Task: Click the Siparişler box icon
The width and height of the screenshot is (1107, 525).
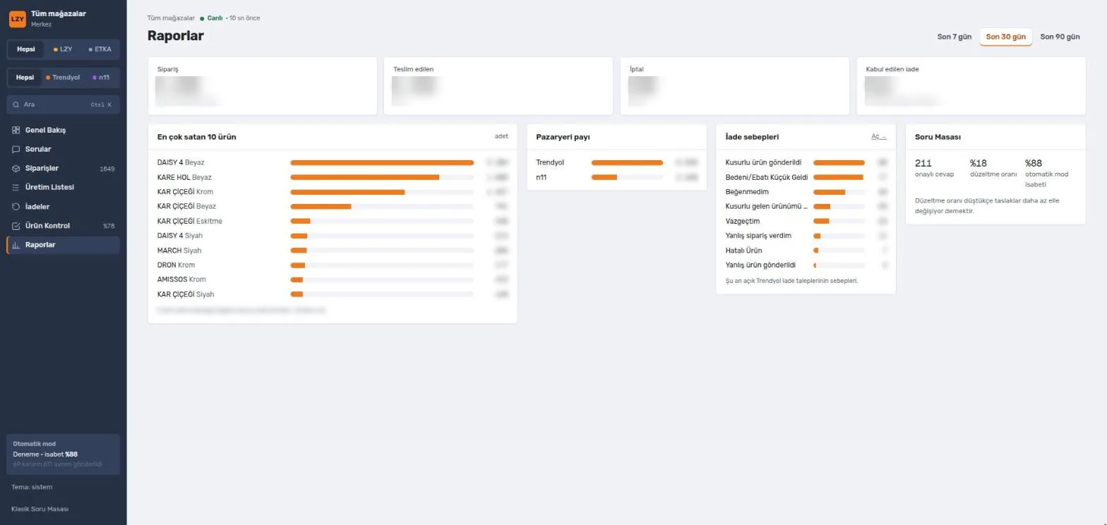Action: 16,169
